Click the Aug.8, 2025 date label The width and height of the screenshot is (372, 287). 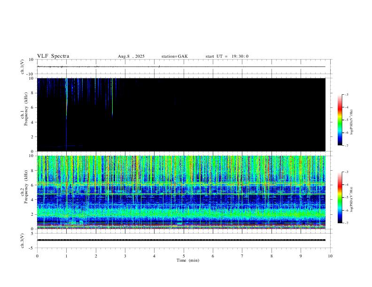[131, 56]
